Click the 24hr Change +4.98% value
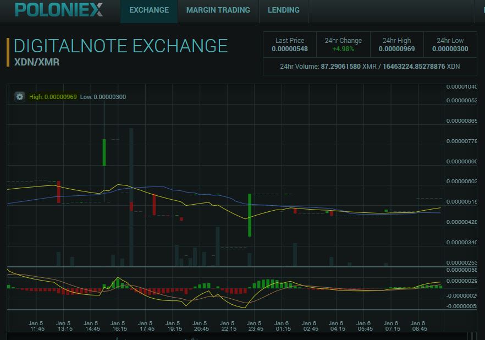 click(x=343, y=49)
